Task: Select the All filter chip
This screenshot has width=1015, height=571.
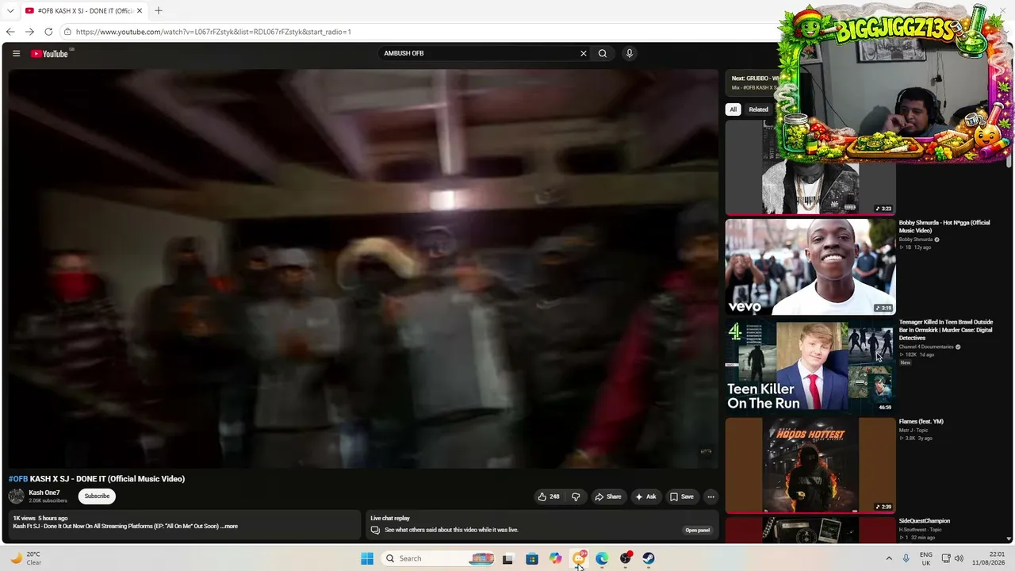Action: click(733, 109)
